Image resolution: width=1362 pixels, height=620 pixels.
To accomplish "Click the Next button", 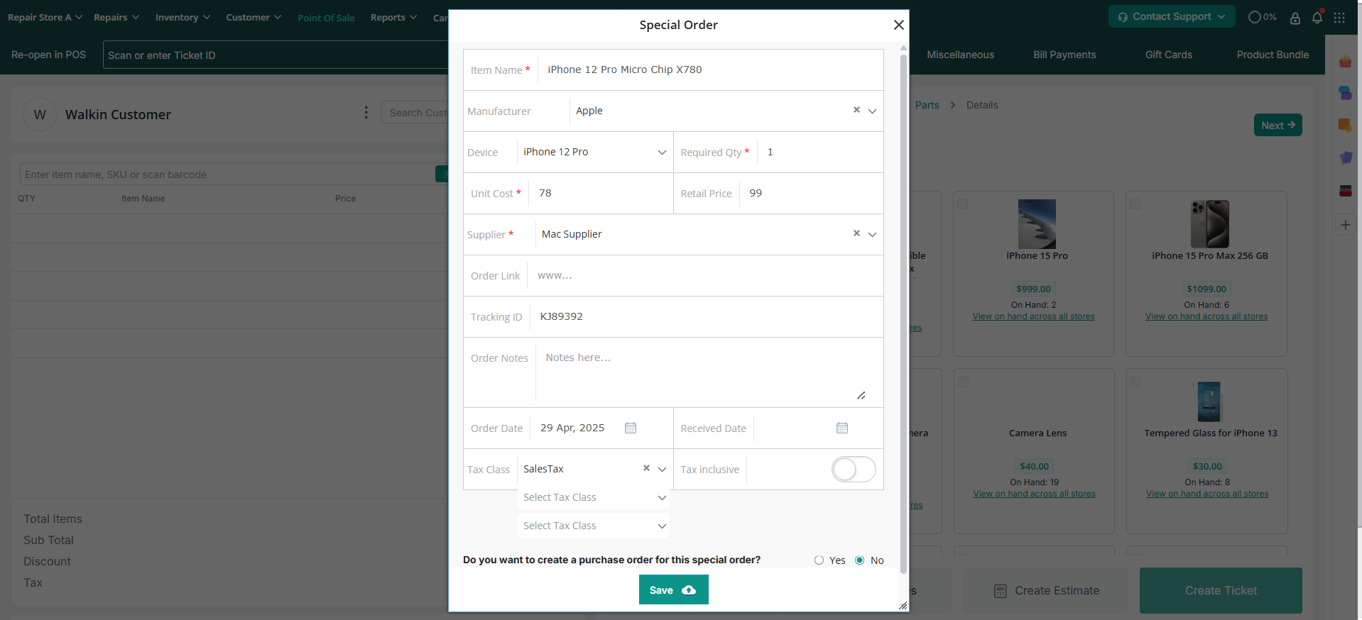I will 1277,125.
